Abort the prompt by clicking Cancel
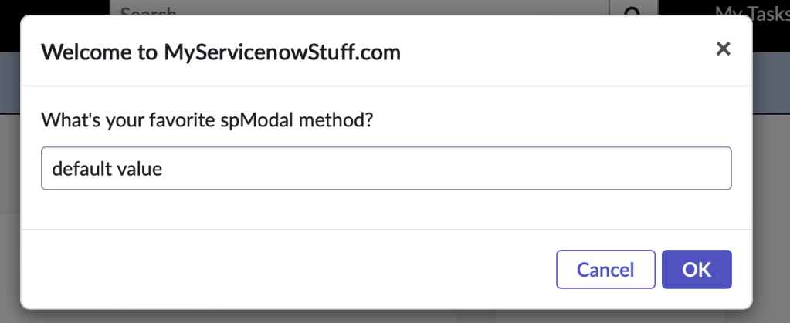The height and width of the screenshot is (323, 790). 605,269
